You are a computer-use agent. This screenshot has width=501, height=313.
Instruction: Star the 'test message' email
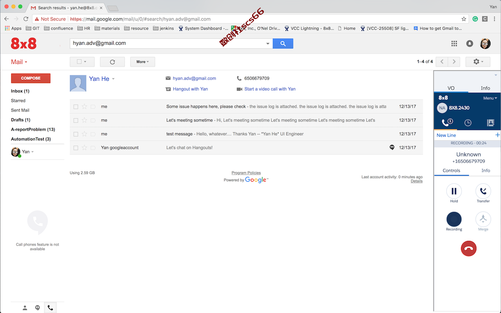click(x=85, y=134)
